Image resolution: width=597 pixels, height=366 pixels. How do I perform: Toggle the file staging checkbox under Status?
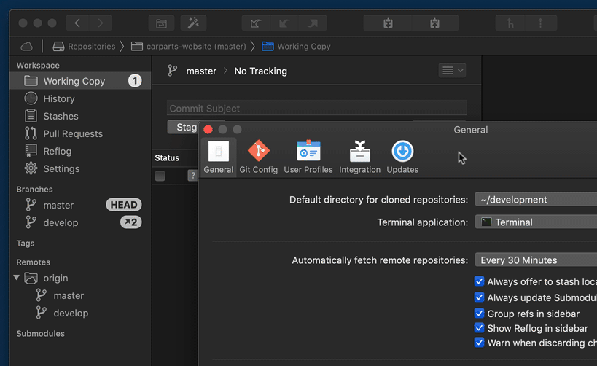click(x=160, y=176)
